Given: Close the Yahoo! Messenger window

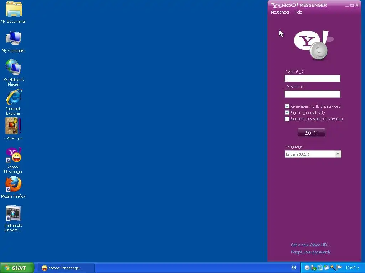Looking at the screenshot, I should click(357, 5).
